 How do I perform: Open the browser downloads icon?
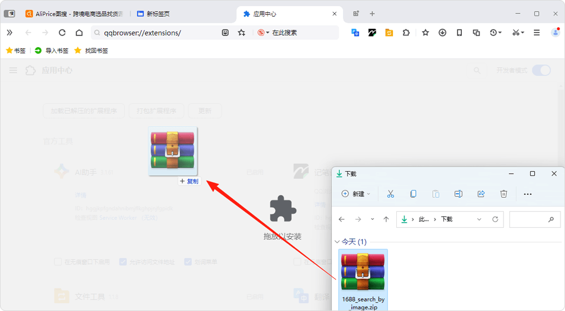(x=442, y=33)
